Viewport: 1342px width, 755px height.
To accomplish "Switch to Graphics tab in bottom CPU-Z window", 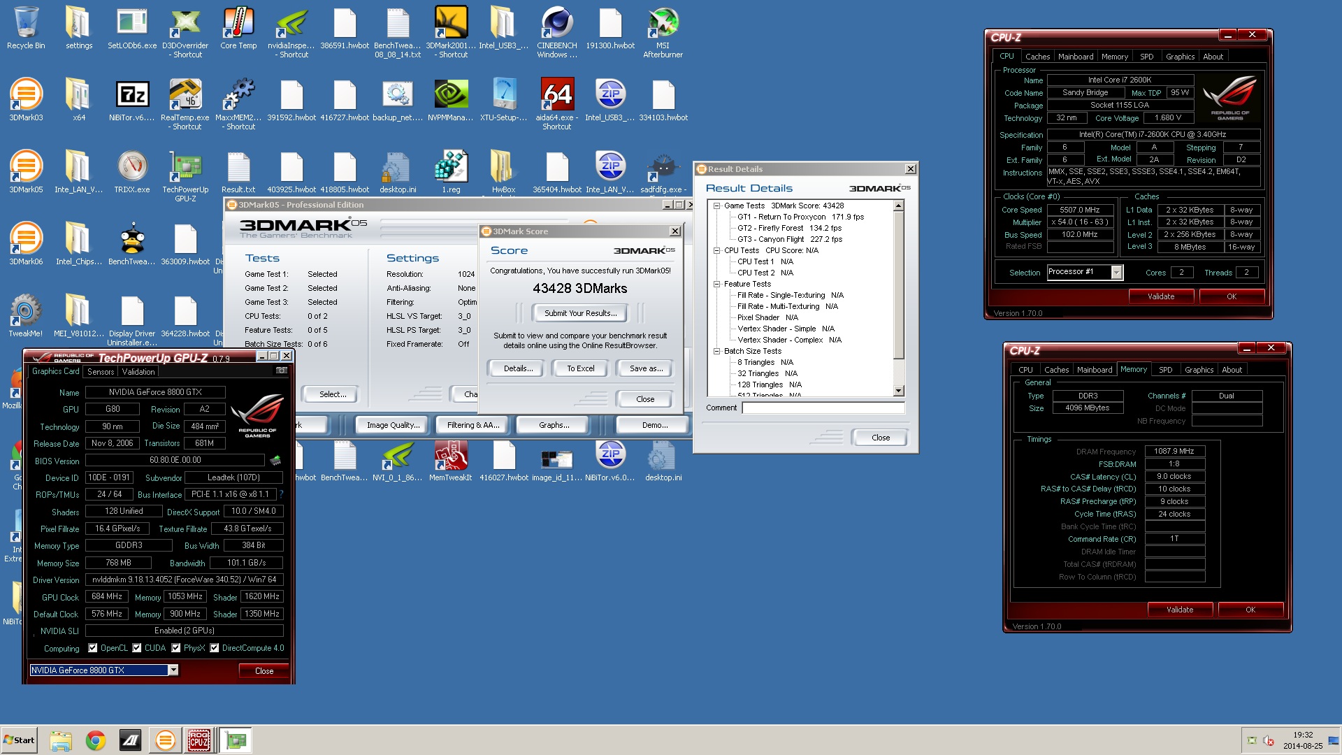I will pos(1199,370).
